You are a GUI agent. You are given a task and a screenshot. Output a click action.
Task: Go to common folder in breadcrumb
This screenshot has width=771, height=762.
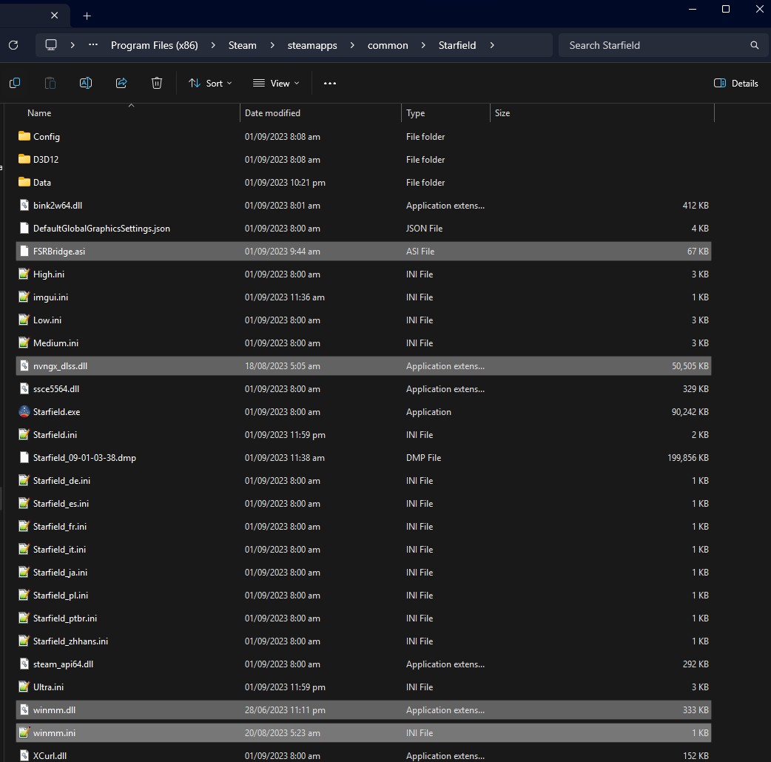pyautogui.click(x=388, y=45)
